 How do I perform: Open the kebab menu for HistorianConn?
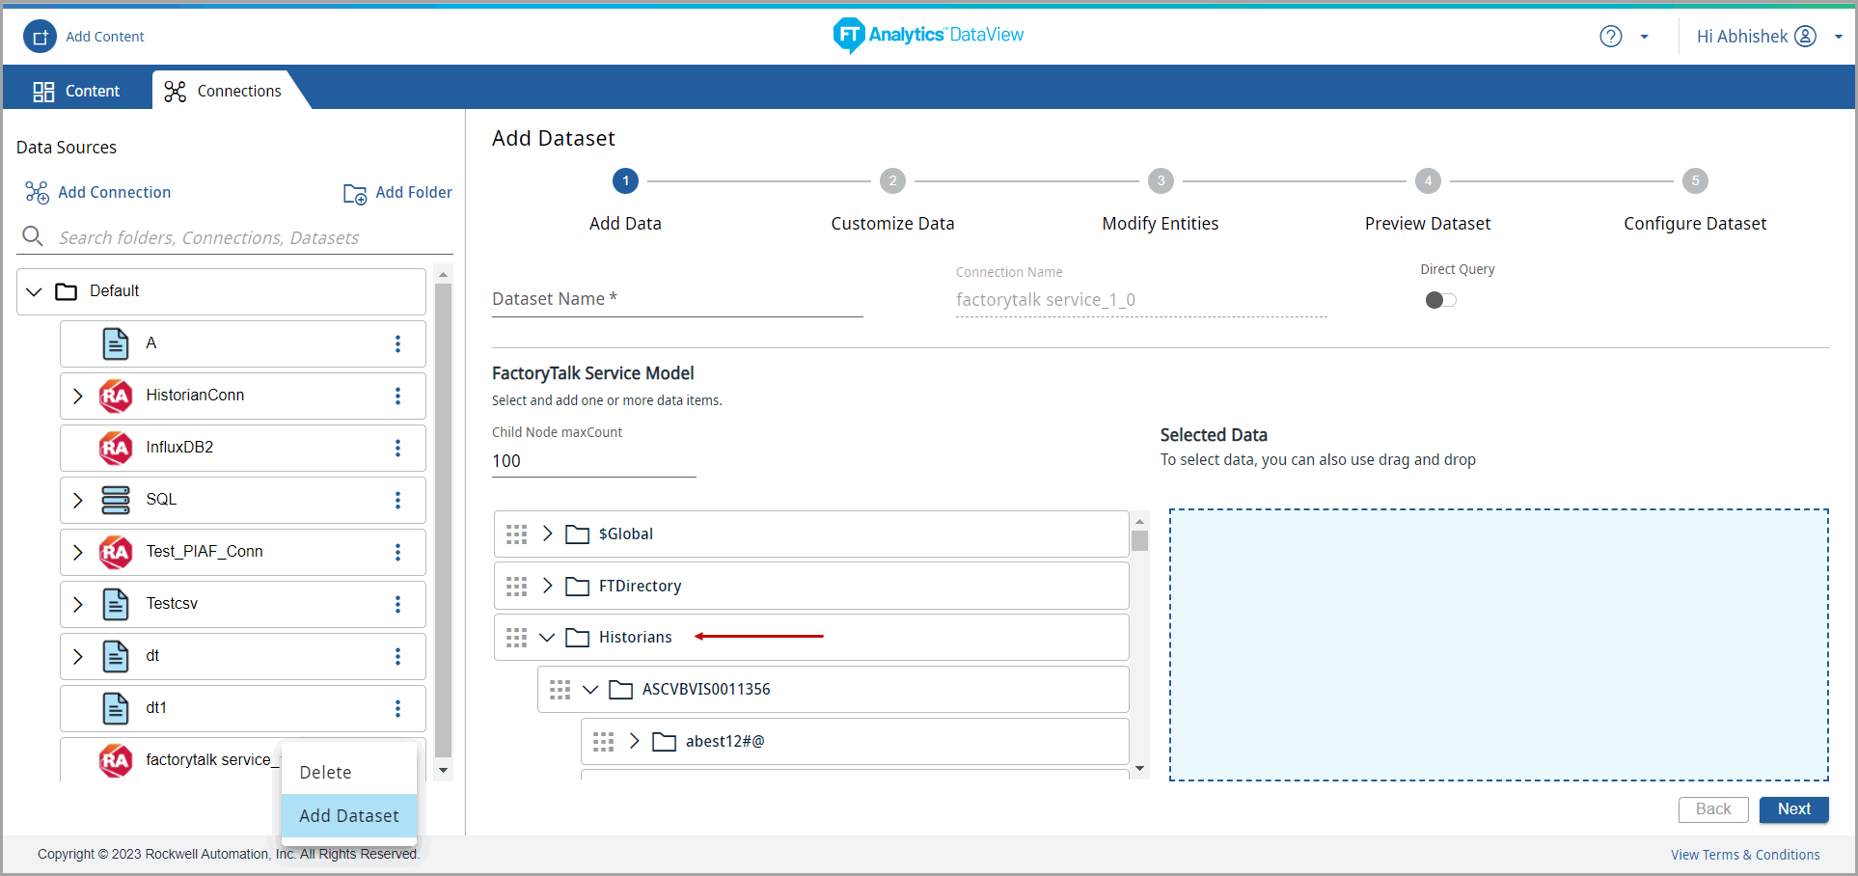click(397, 397)
